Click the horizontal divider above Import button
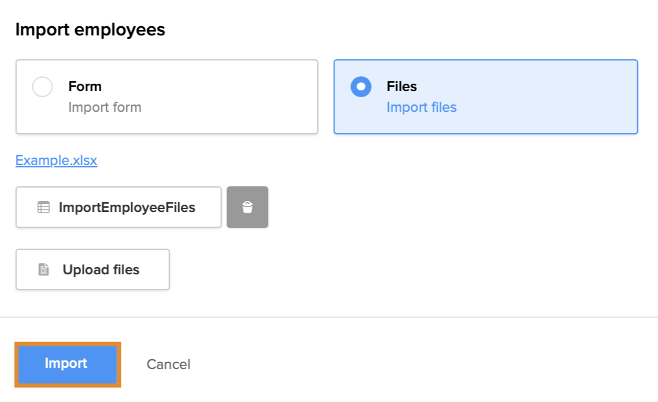 point(329,317)
